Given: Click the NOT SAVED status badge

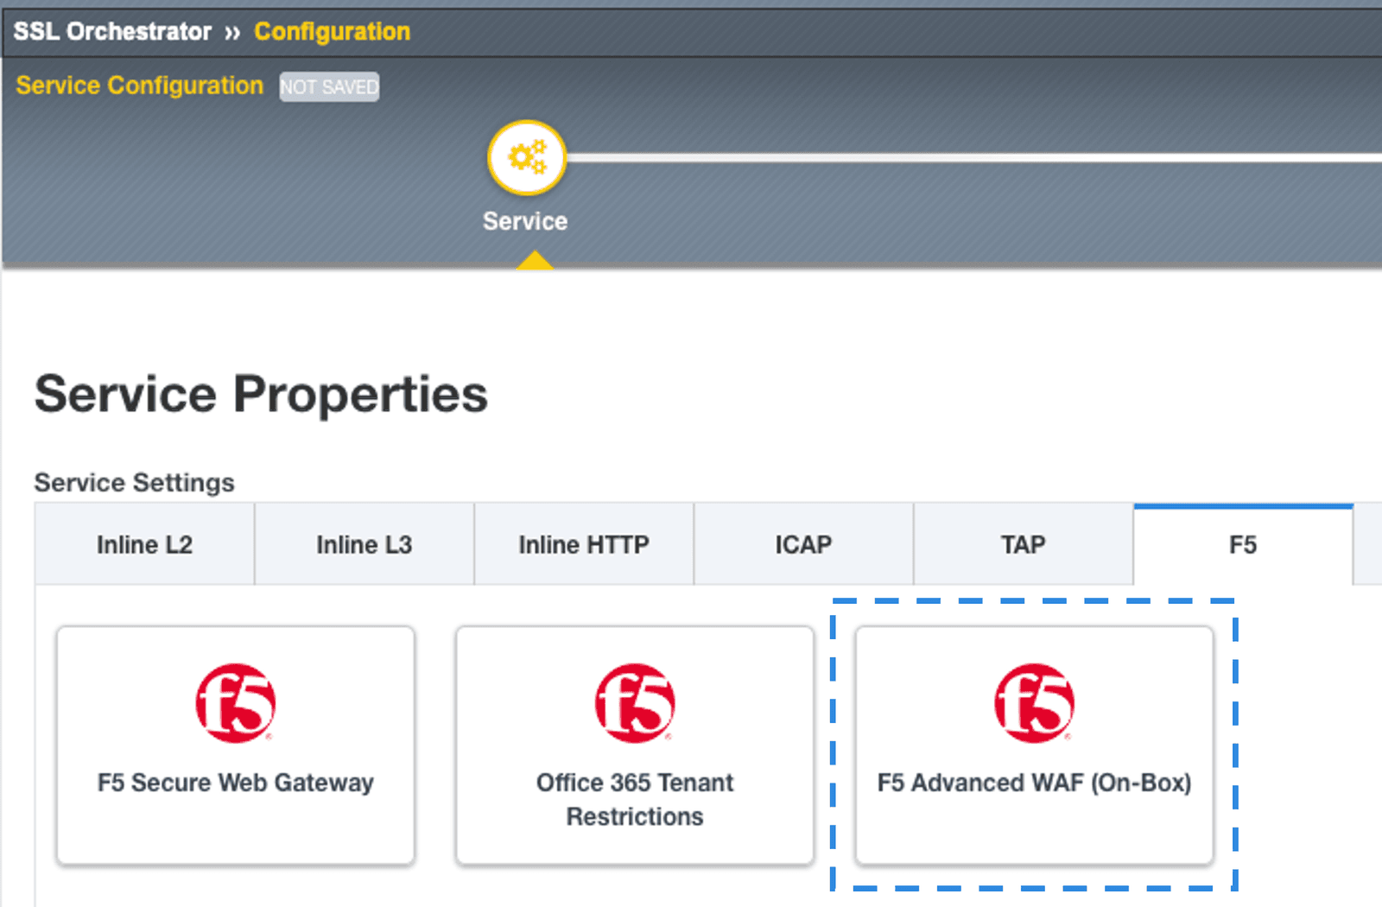Looking at the screenshot, I should pos(329,86).
